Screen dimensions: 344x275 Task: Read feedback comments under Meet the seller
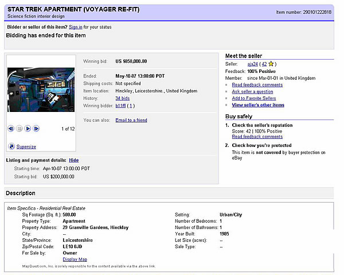(257, 85)
